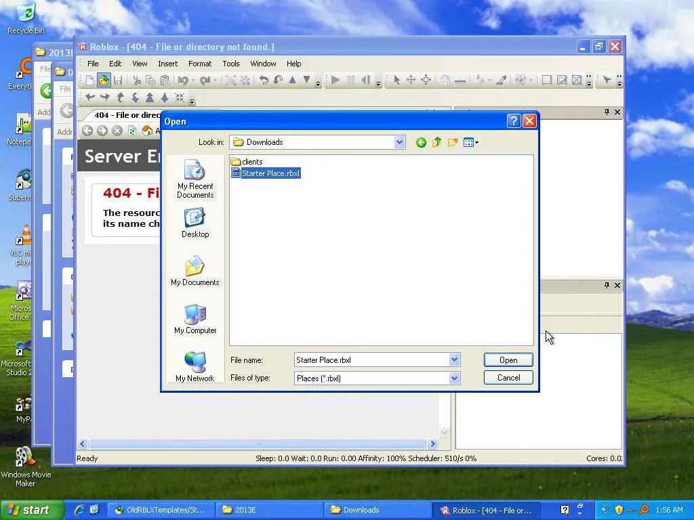Click the browser Home icon in Roblox page

147,131
